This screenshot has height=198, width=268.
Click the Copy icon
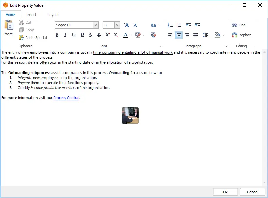[21, 30]
